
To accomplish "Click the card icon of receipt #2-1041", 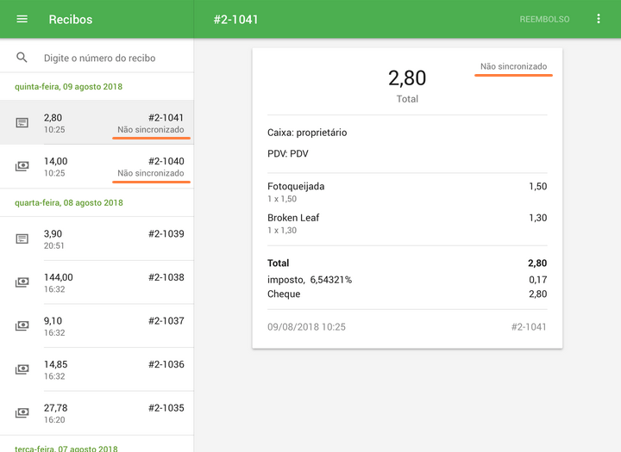I will pos(22,123).
